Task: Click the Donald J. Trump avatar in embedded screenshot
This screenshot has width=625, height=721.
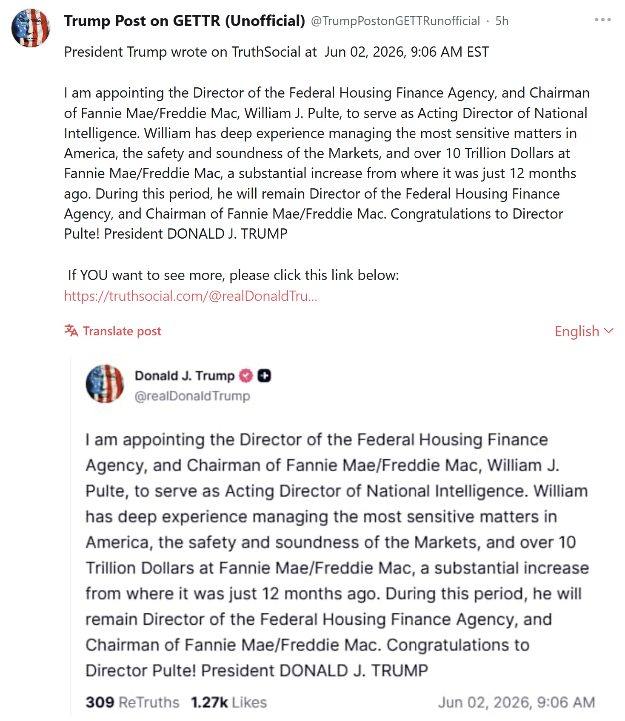Action: tap(105, 384)
